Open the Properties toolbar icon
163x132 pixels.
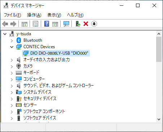pos(35,24)
